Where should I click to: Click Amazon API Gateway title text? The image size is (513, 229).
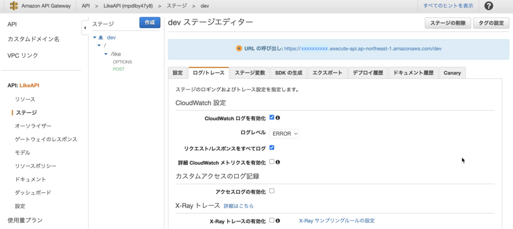point(46,6)
